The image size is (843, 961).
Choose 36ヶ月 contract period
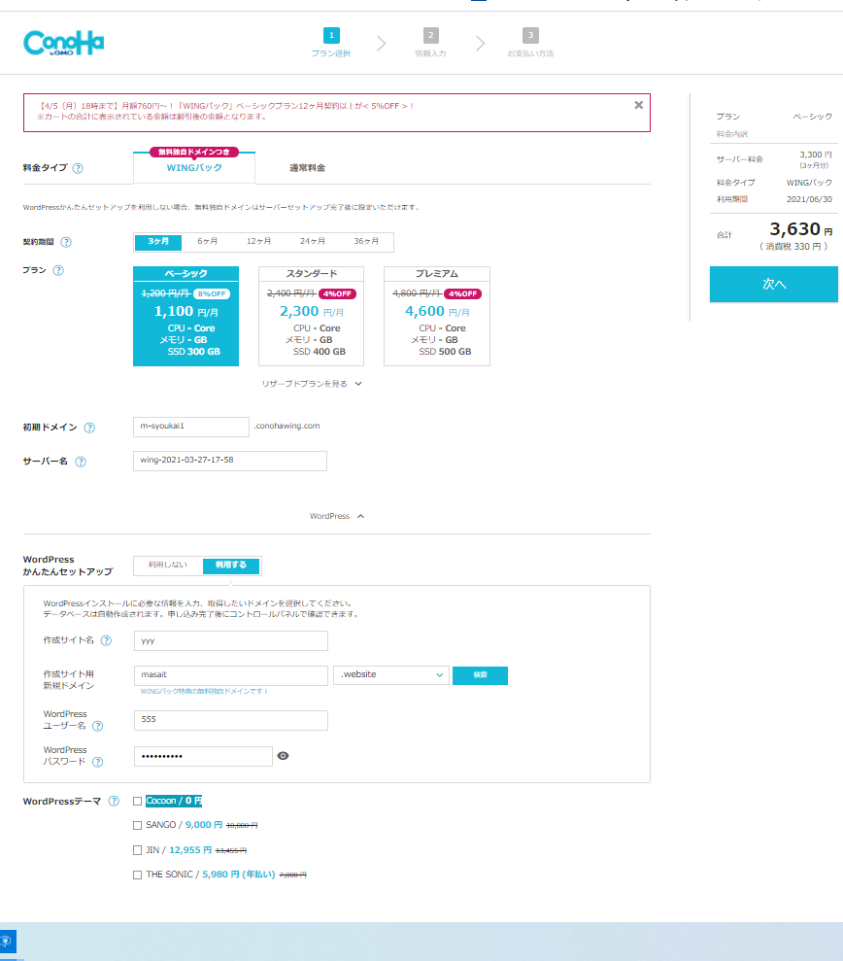coord(366,242)
